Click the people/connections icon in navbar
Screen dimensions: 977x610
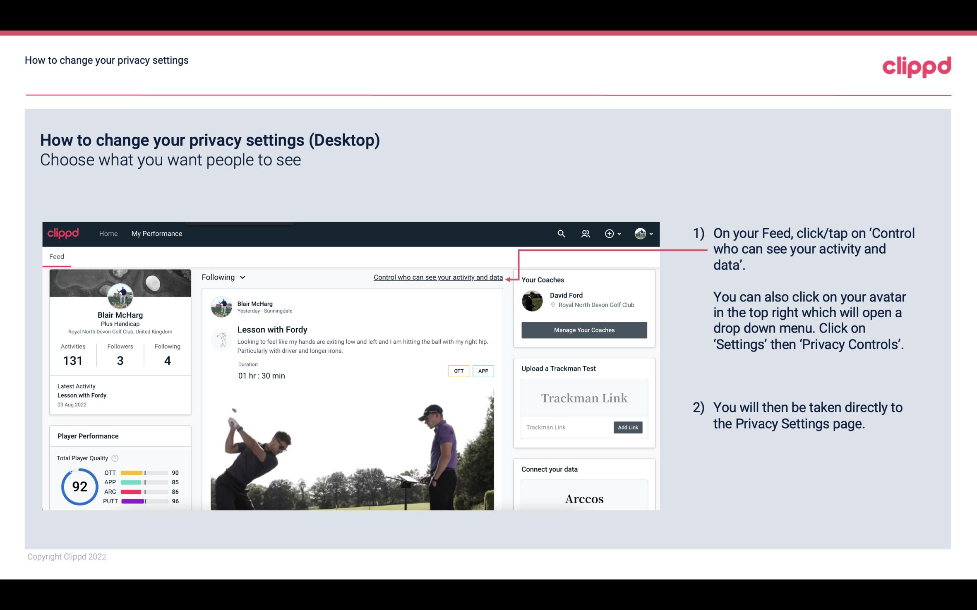click(x=586, y=233)
